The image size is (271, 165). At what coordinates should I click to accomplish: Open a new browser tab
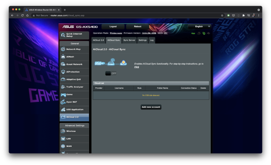click(x=65, y=10)
